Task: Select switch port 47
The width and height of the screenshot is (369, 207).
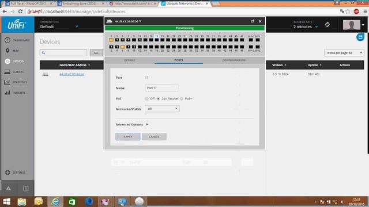Action: click(242, 40)
